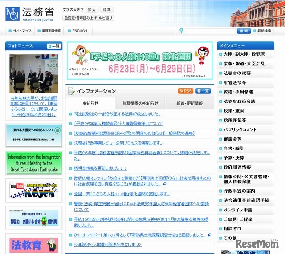285x254 pixels.
Task: Open the インフォメーション 一覧 list button
Action: pos(203,91)
